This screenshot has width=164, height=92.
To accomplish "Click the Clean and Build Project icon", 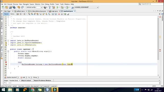I will (x=54, y=7).
